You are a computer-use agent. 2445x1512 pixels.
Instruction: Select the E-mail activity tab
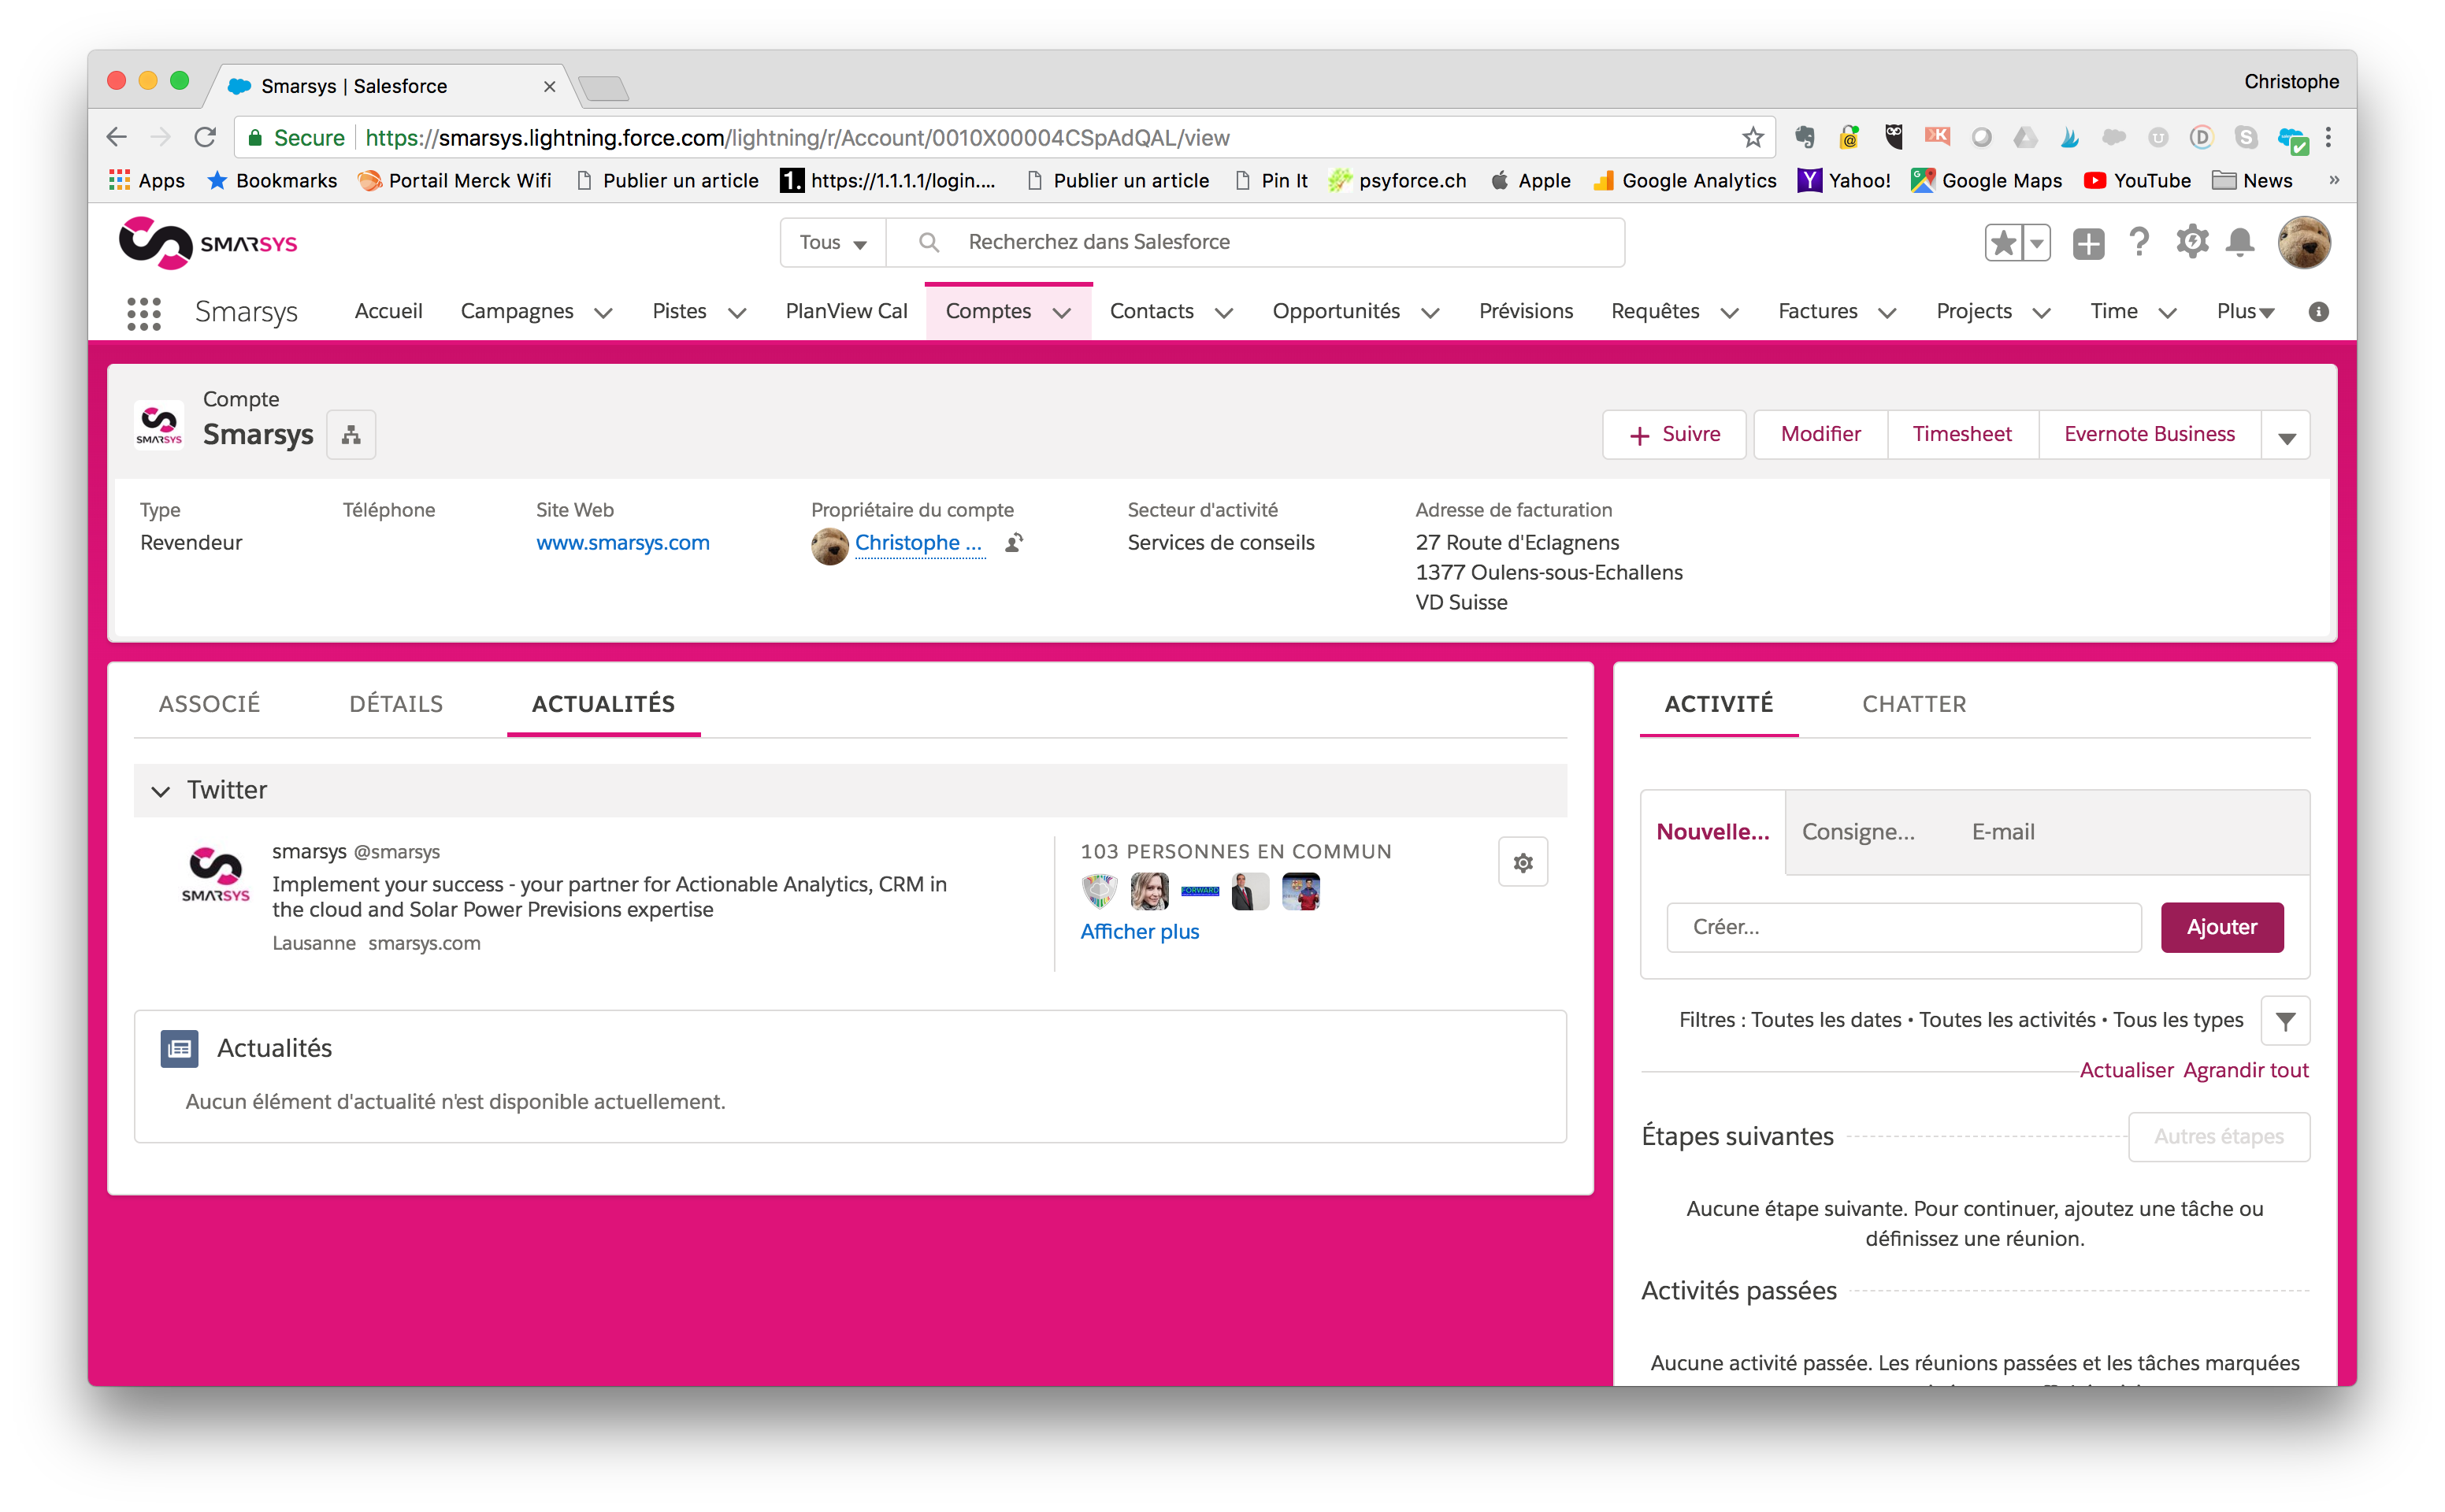2003,832
